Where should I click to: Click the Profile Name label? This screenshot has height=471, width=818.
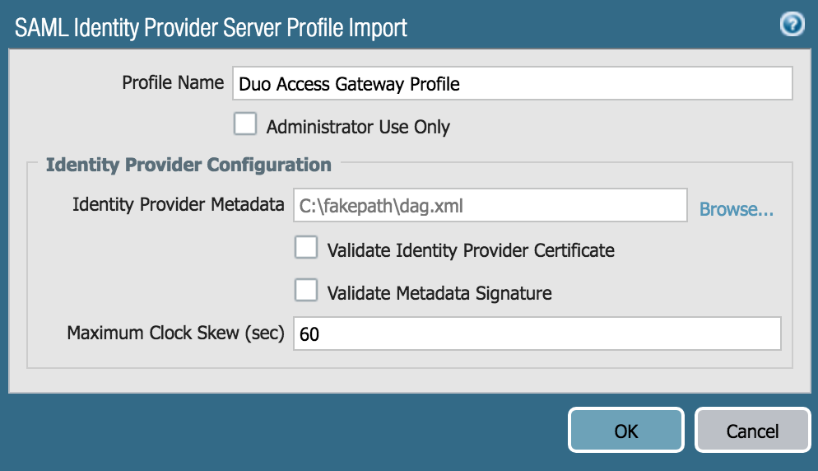click(173, 82)
